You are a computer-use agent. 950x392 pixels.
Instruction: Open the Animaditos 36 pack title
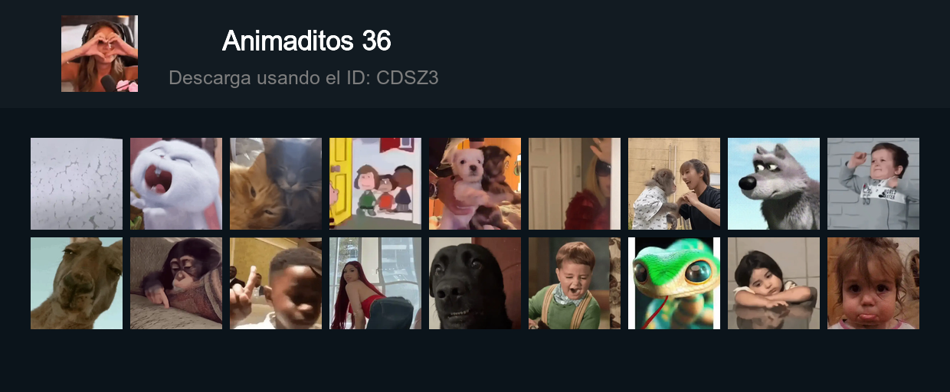pyautogui.click(x=306, y=41)
